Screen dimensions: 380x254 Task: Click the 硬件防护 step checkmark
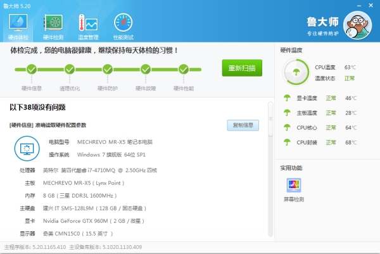tap(108, 70)
